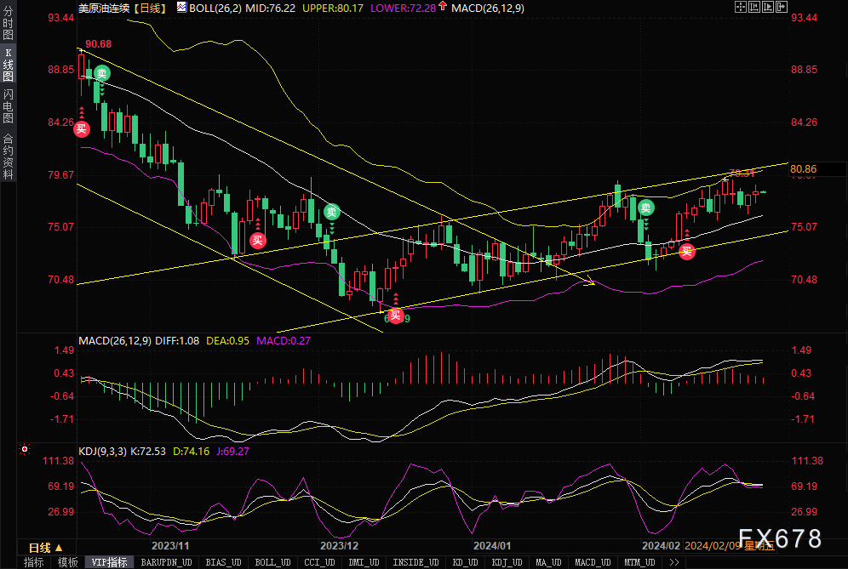Viewport: 848px width, 569px height.
Task: Click the green 卖 sell marker near 2023/12
Action: [331, 212]
